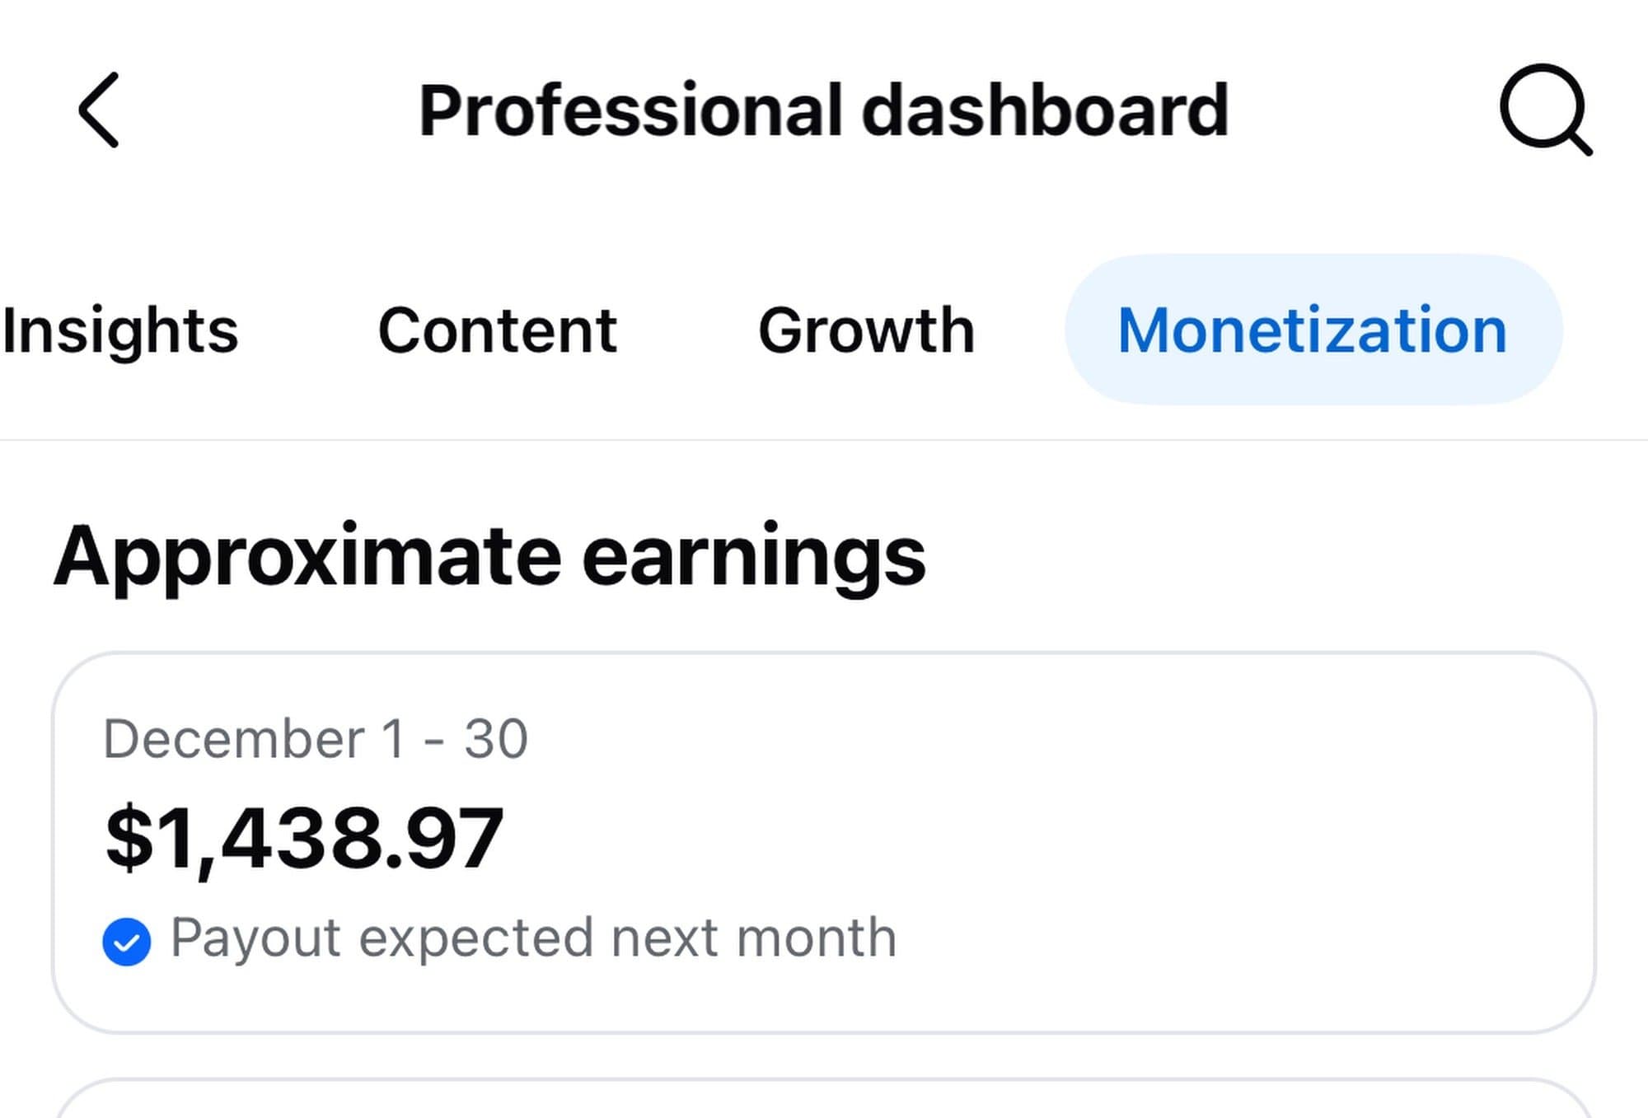Open the $1,438.97 earnings amount
The width and height of the screenshot is (1648, 1118).
click(305, 839)
